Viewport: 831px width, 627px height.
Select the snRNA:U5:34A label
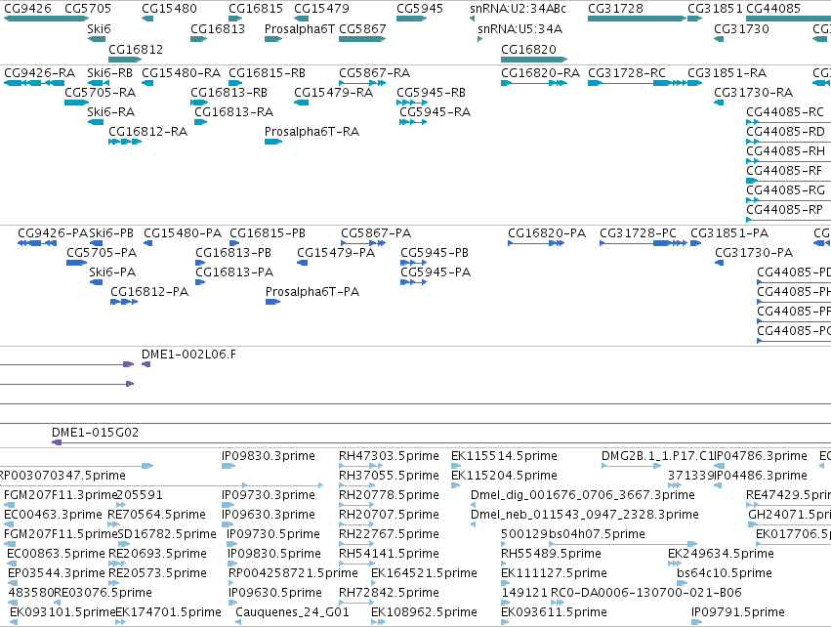pyautogui.click(x=519, y=29)
